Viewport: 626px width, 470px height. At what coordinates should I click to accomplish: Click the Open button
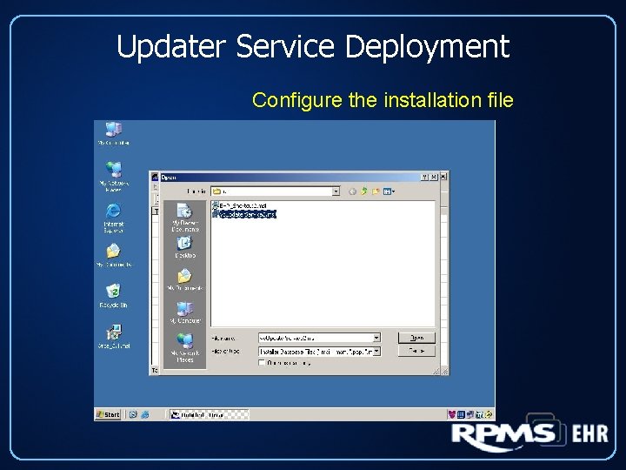tap(416, 338)
